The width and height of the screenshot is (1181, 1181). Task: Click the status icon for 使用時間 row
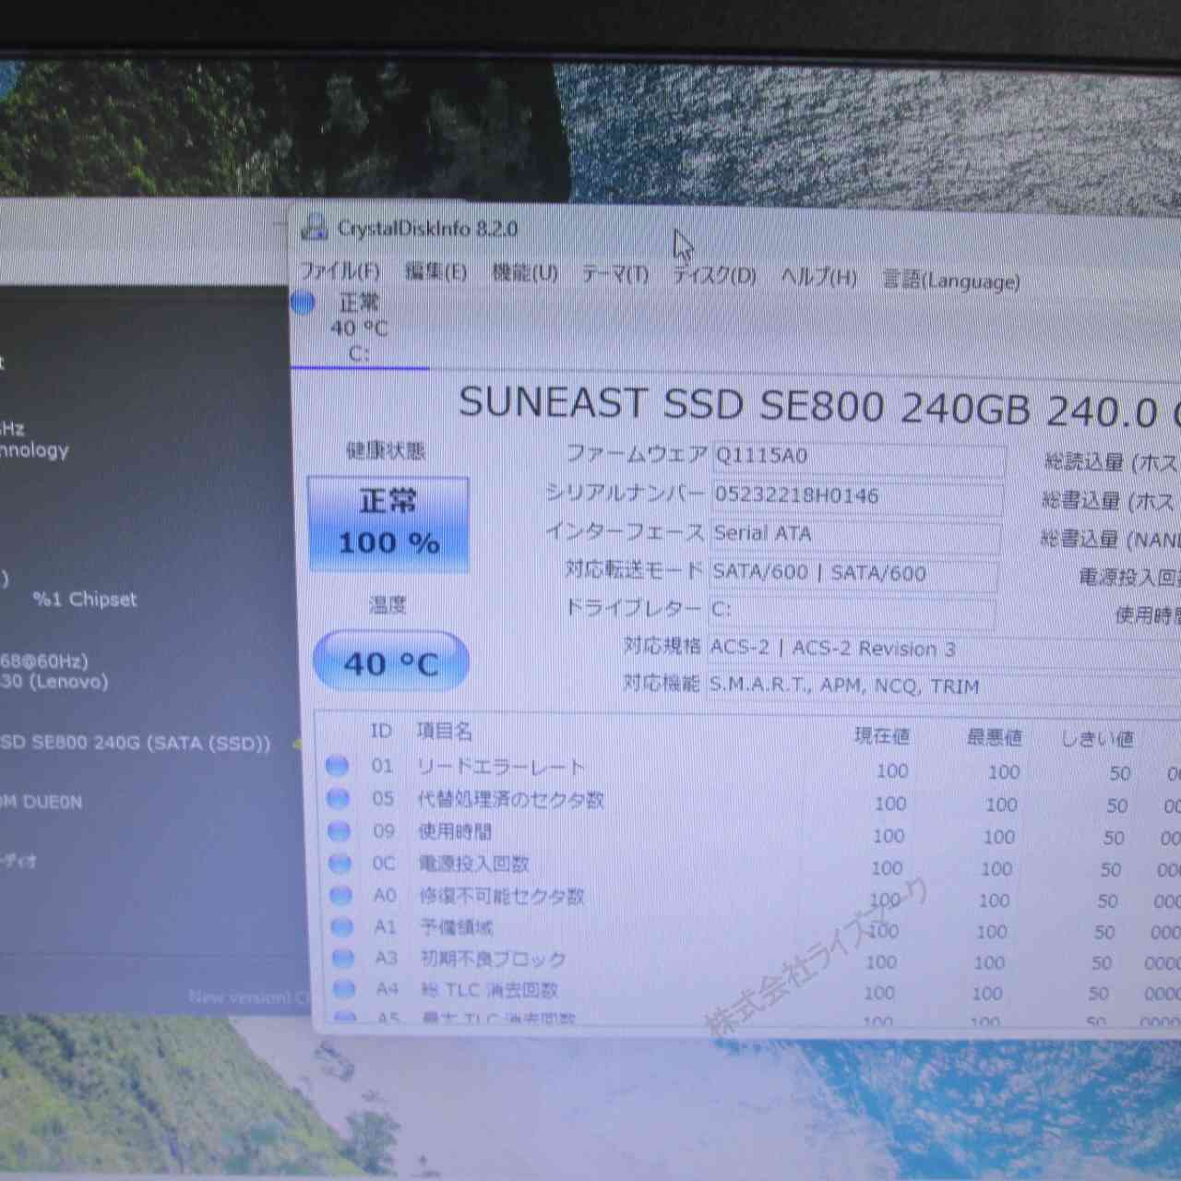(339, 831)
